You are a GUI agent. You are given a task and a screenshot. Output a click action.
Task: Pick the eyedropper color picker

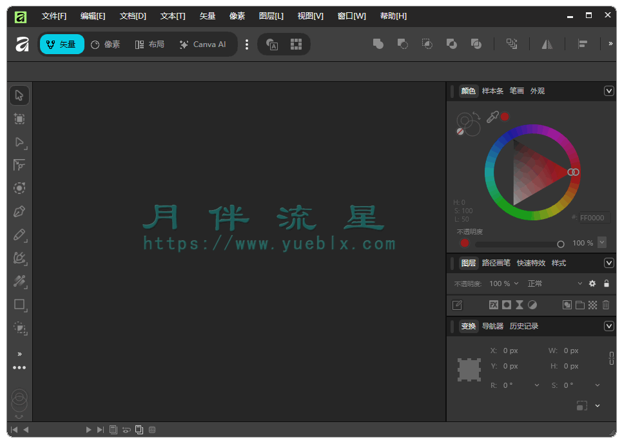click(x=492, y=117)
